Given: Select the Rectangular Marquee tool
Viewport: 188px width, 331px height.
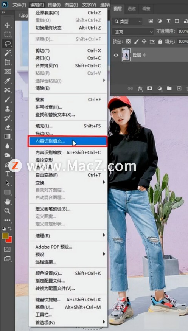Looking at the screenshot, I should [x=7, y=34].
